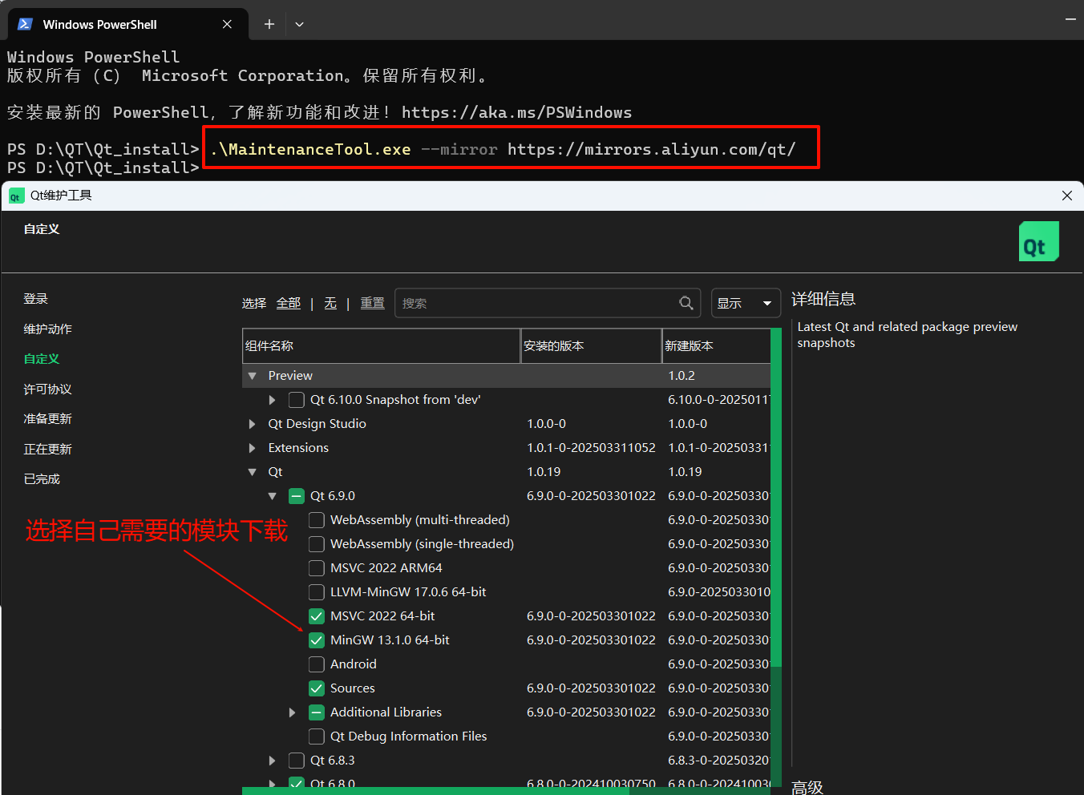This screenshot has width=1084, height=795.
Task: Select the 登录 step in sidebar
Action: click(x=35, y=299)
